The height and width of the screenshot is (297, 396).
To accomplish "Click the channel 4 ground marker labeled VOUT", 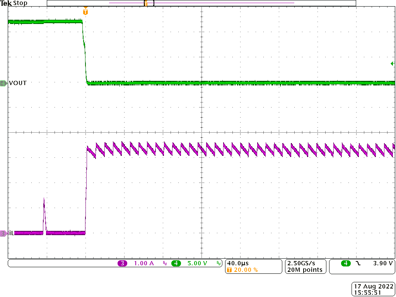I will pos(3,83).
